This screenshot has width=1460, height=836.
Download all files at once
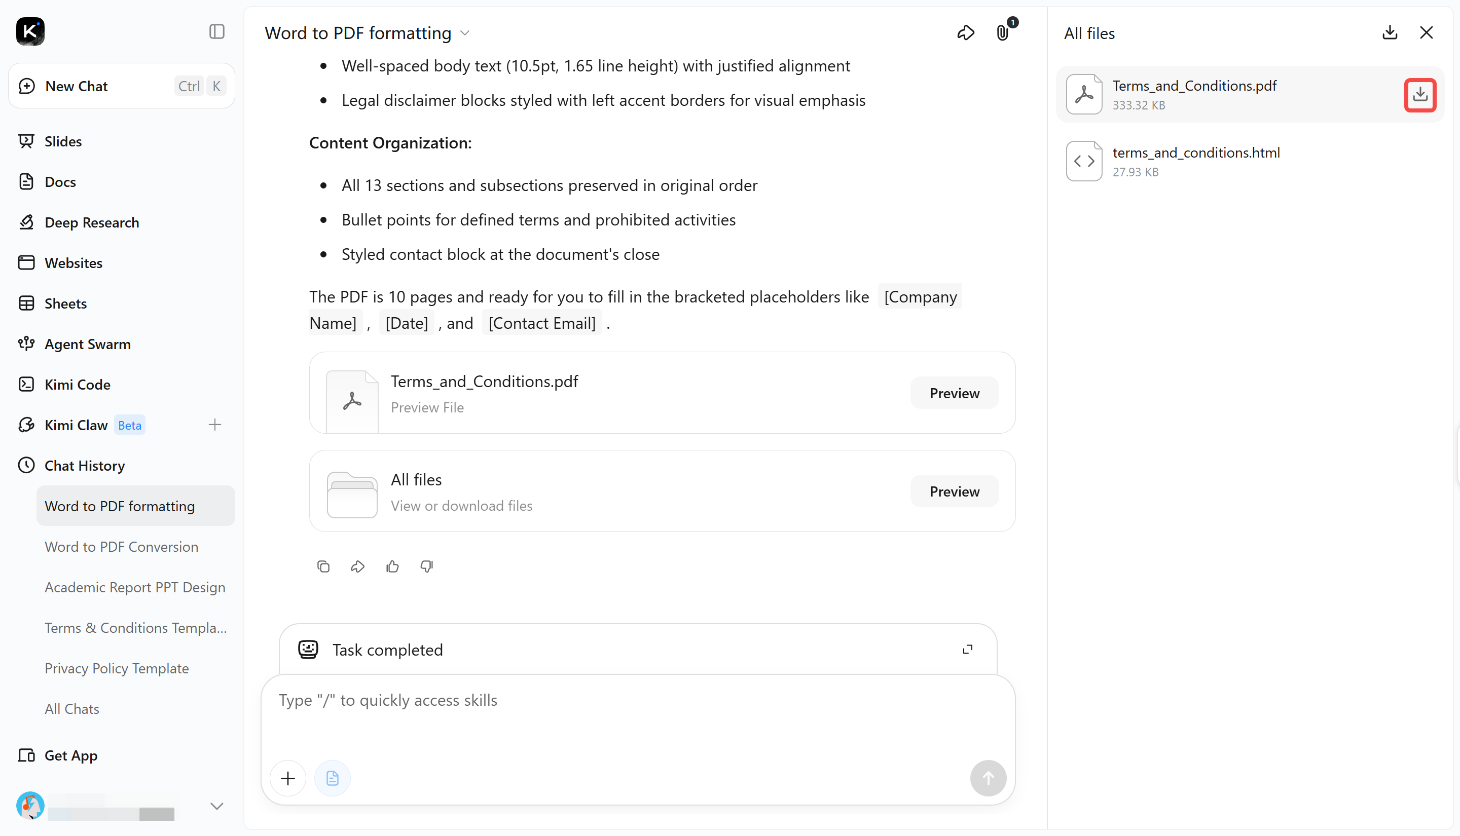pyautogui.click(x=1390, y=33)
